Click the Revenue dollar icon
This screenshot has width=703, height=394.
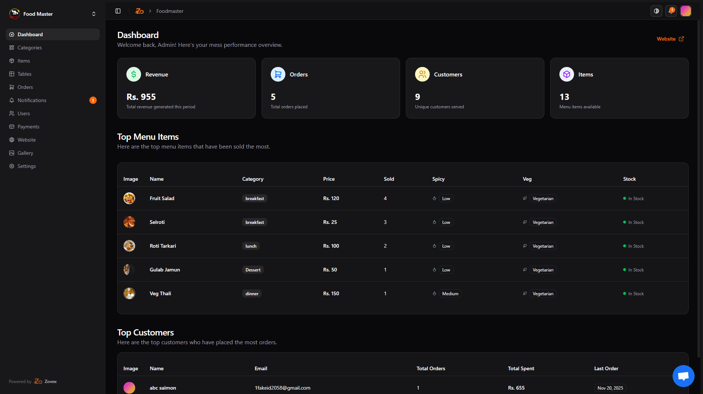134,74
